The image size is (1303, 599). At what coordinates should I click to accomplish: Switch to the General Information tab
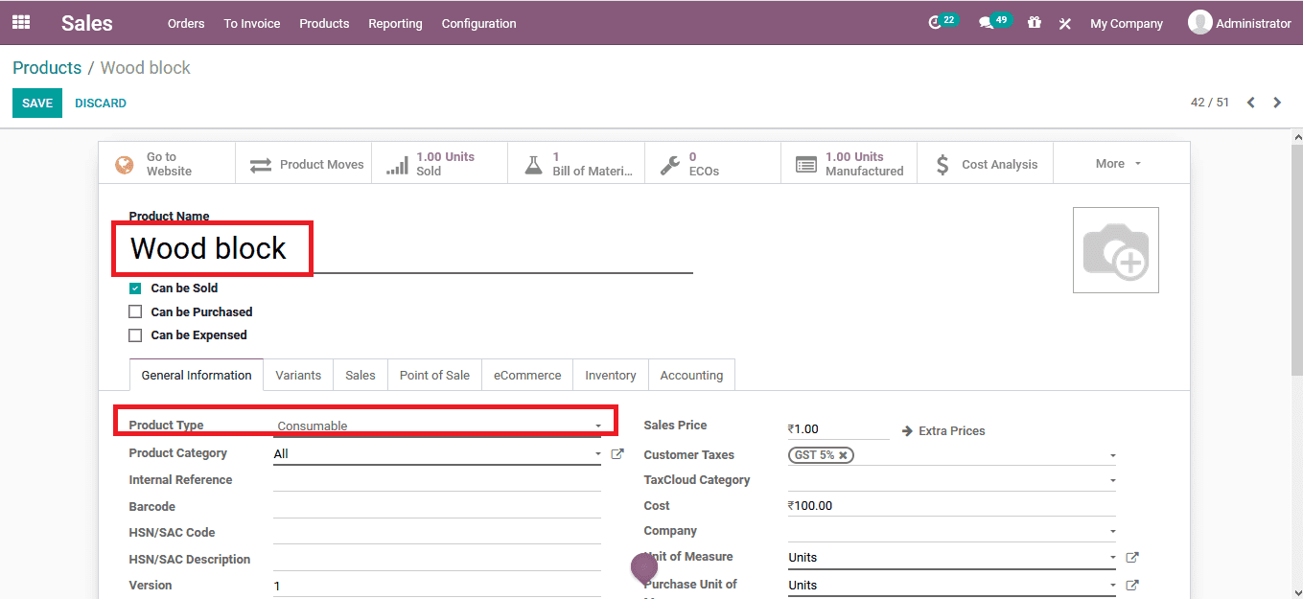197,375
